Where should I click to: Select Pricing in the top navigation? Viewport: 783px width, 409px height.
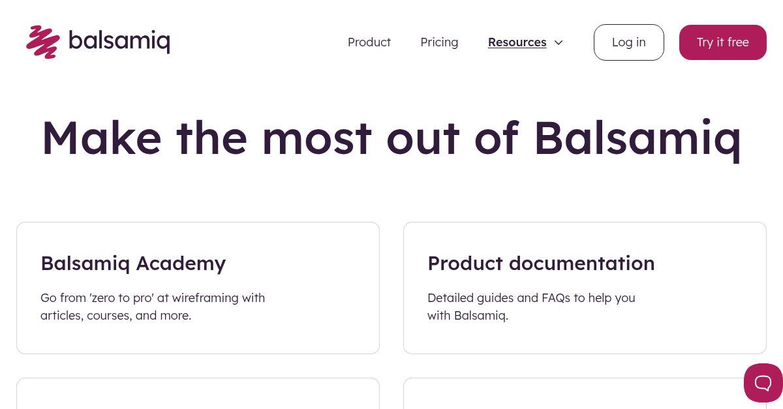point(439,42)
